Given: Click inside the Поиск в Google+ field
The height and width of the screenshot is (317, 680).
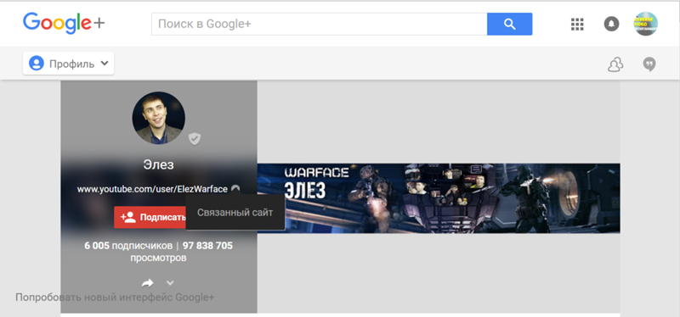Looking at the screenshot, I should (x=320, y=25).
